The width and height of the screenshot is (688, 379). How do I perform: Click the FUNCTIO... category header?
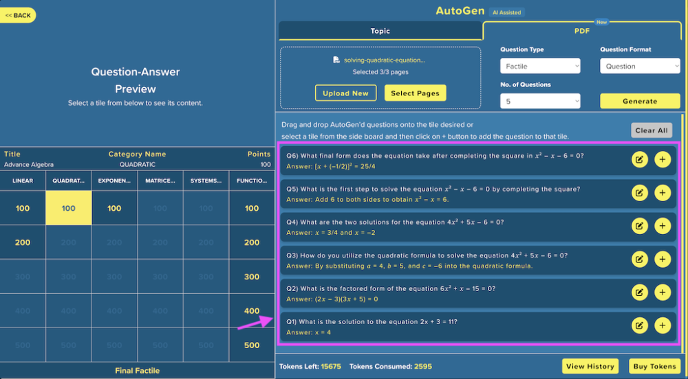tap(252, 181)
